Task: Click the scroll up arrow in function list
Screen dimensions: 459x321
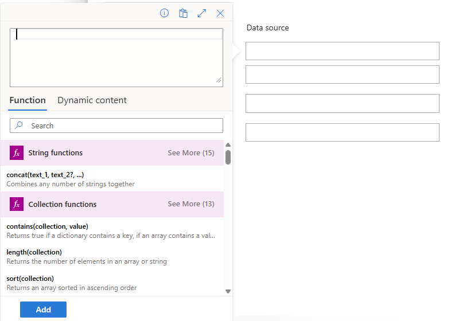Action: (228, 144)
